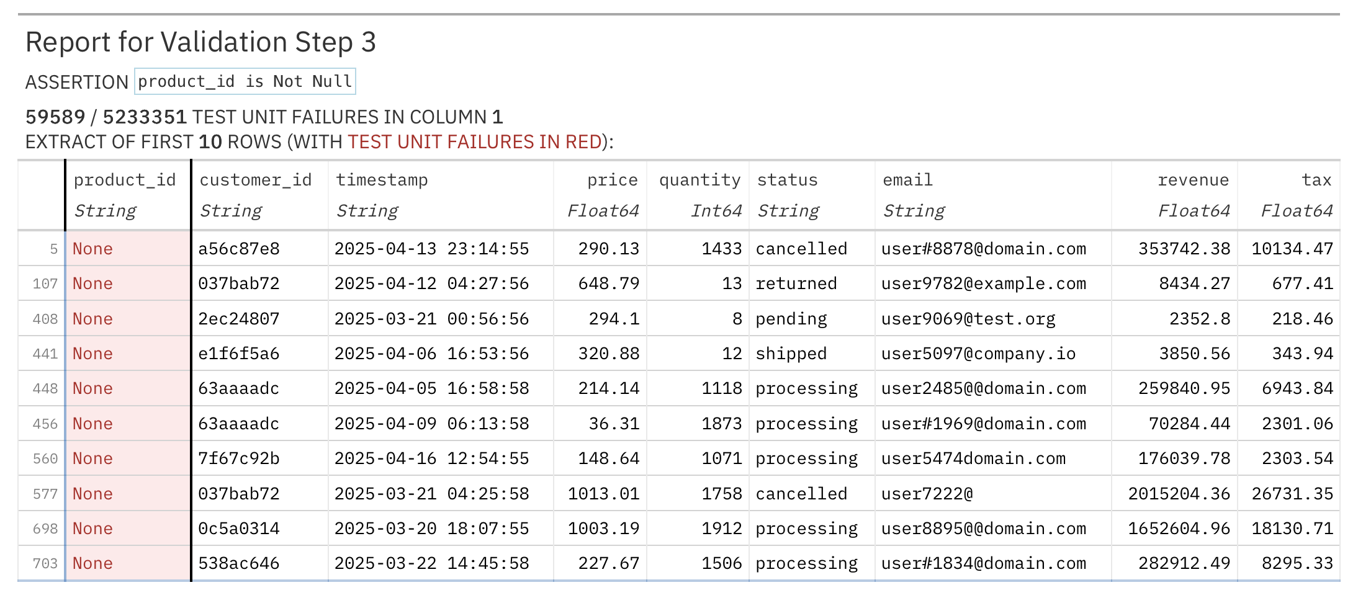The width and height of the screenshot is (1358, 603).
Task: Click the 'TEST UNIT FAILURES IN RED' text
Action: [475, 142]
